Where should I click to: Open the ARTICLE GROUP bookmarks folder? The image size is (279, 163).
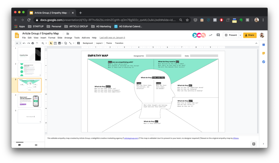click(x=76, y=26)
